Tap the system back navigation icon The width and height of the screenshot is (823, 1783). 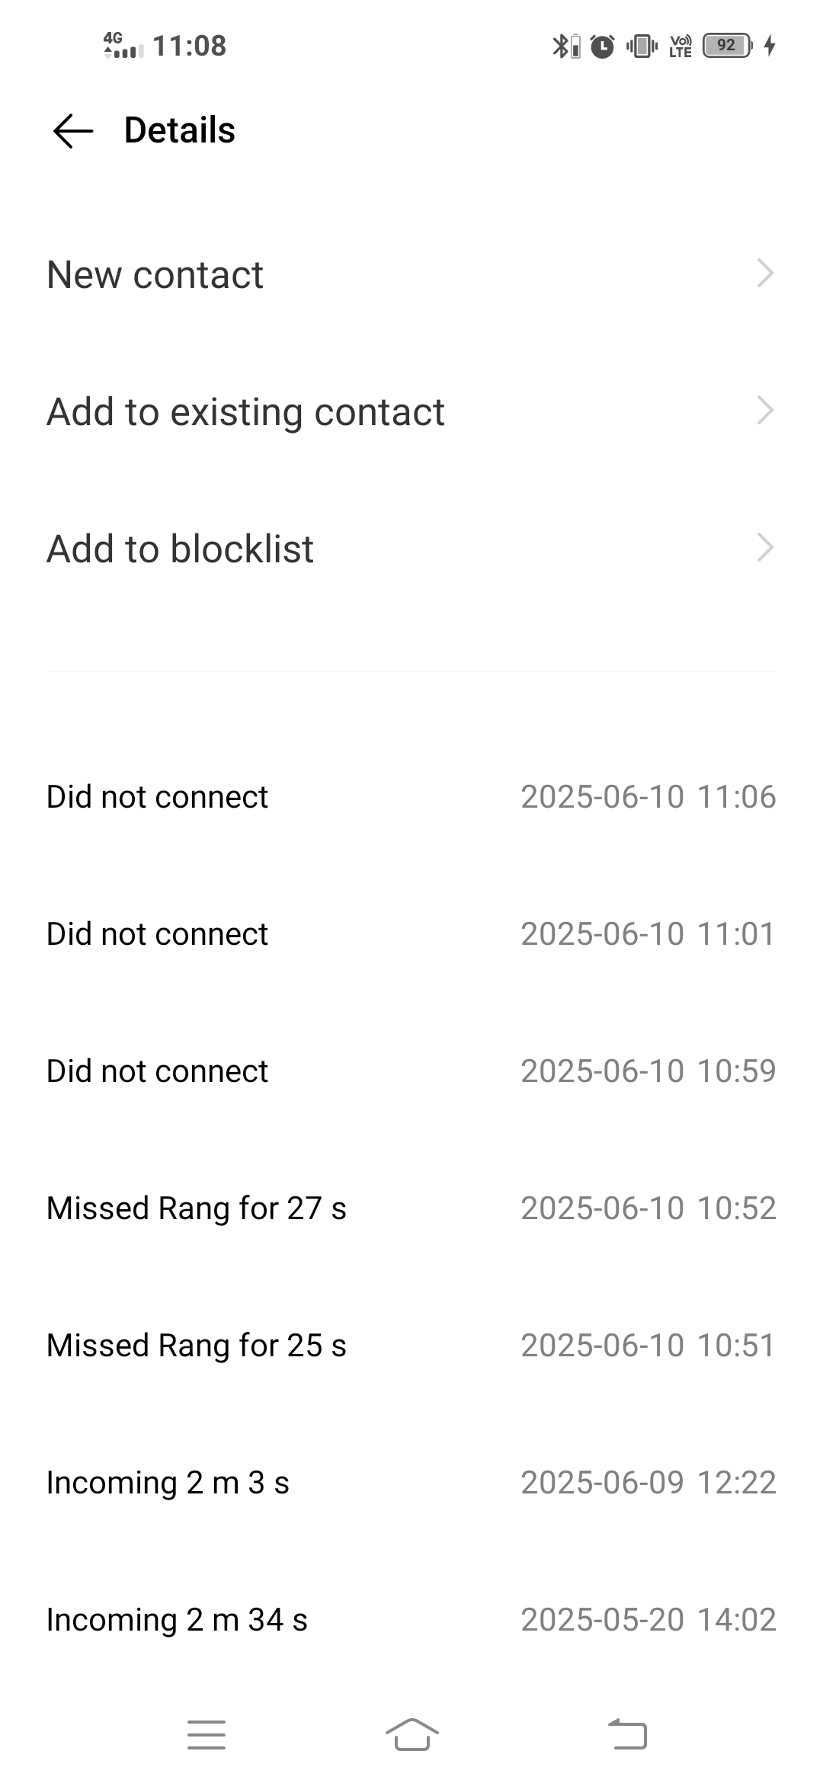point(627,1735)
